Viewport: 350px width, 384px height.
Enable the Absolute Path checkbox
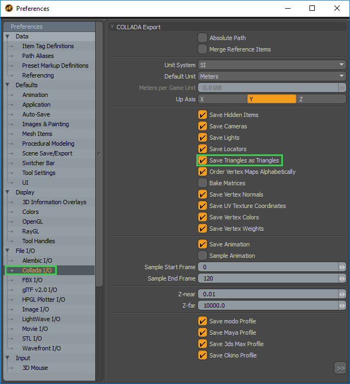pyautogui.click(x=202, y=38)
